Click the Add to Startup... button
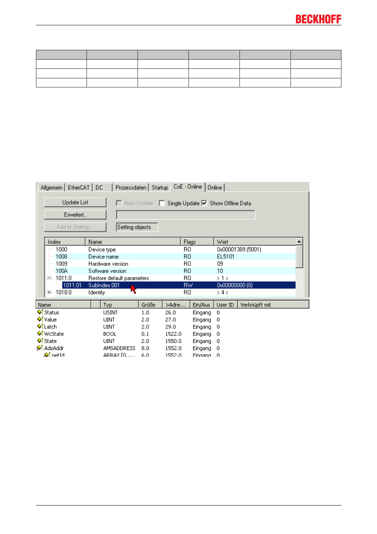Viewport: 377px width, 534px height. (75, 227)
